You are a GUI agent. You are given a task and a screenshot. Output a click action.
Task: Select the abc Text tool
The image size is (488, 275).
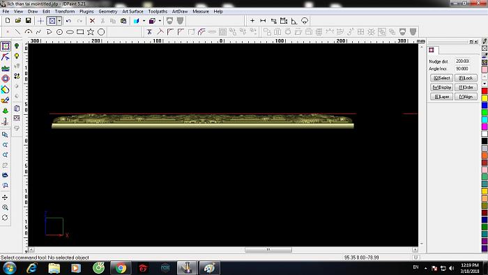pyautogui.click(x=6, y=68)
